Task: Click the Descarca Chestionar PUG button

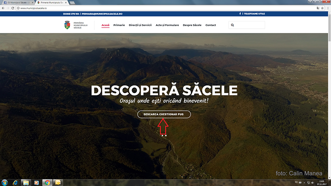Action: pyautogui.click(x=164, y=114)
